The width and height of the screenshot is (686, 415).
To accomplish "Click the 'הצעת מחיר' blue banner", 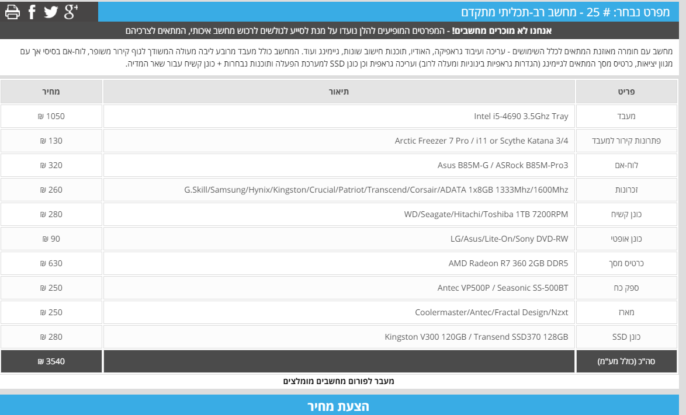I will point(339,406).
